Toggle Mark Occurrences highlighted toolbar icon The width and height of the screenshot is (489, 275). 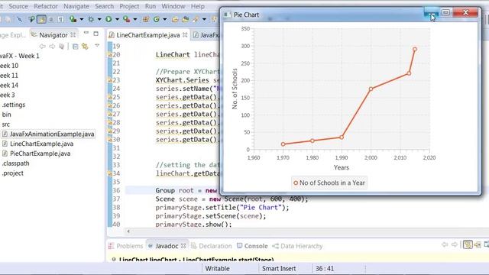pos(41,19)
